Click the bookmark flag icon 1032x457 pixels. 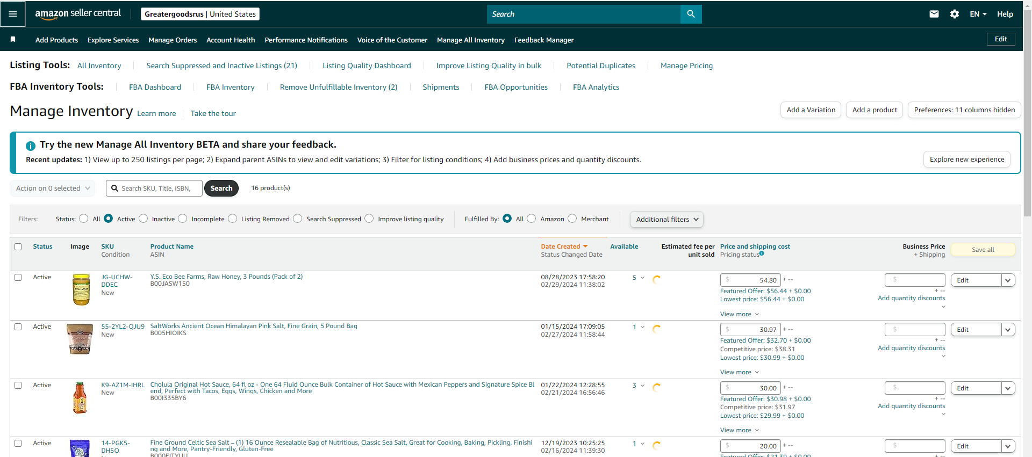[13, 39]
